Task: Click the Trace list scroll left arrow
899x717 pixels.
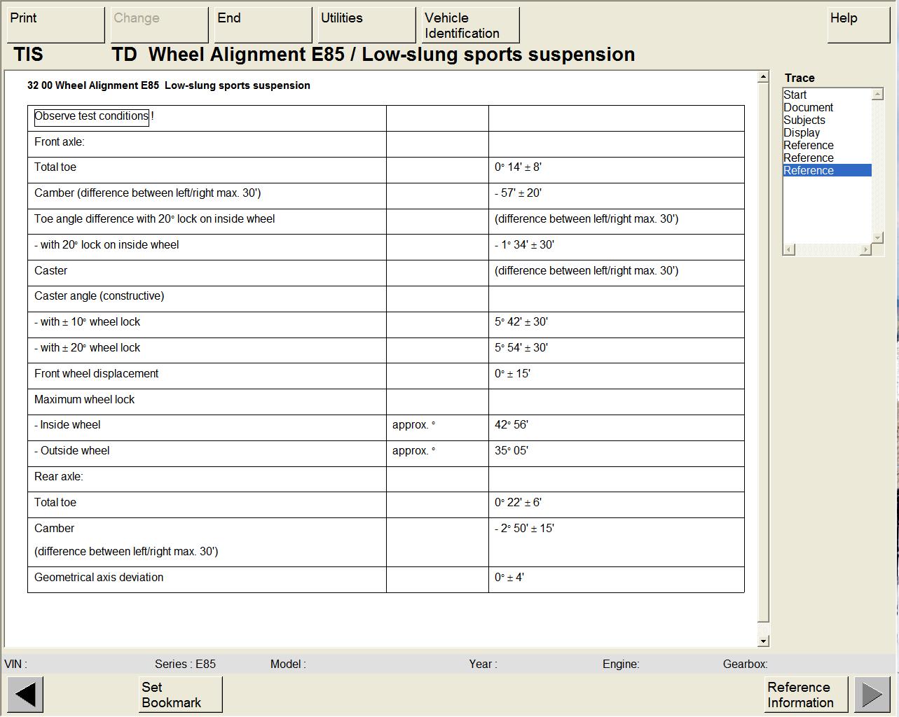Action: [789, 249]
